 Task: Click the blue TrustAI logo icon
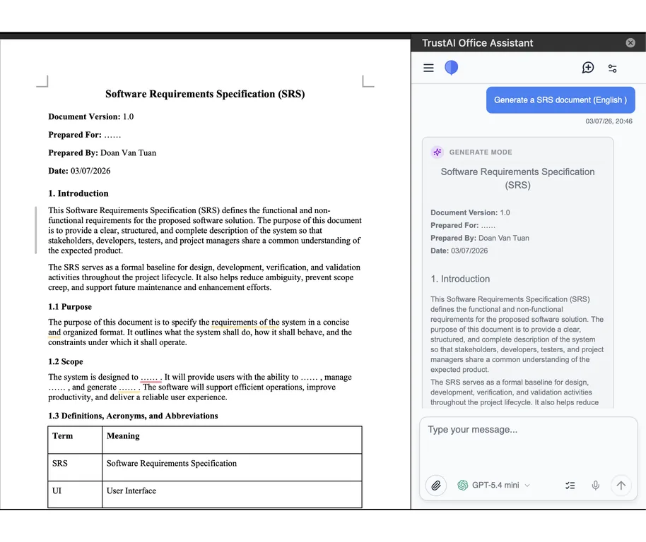coord(451,68)
